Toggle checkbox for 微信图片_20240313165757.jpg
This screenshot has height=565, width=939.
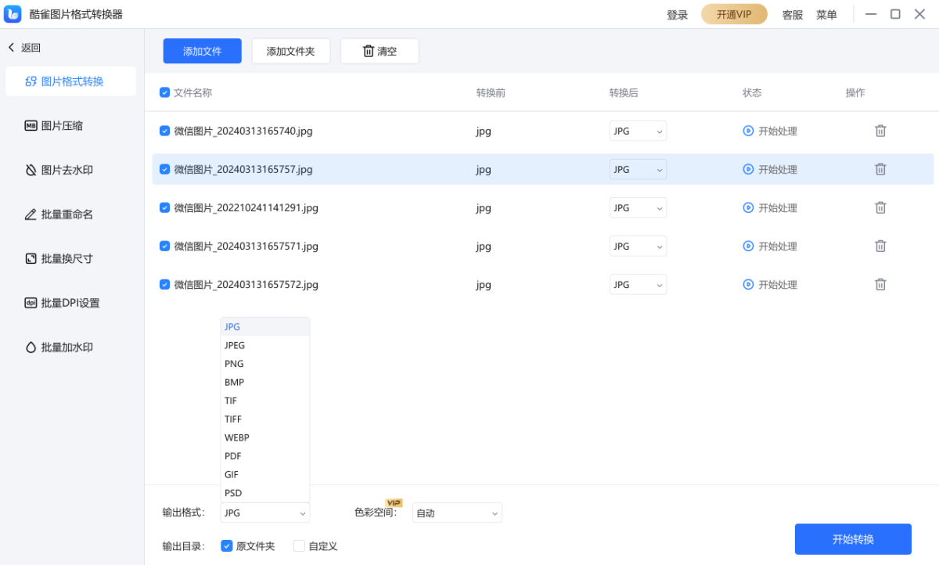click(x=164, y=169)
